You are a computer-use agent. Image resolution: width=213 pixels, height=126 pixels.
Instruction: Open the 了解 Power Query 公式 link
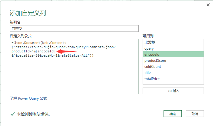28,98
